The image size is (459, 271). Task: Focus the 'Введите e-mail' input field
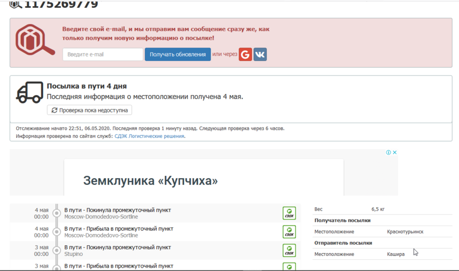pos(102,54)
